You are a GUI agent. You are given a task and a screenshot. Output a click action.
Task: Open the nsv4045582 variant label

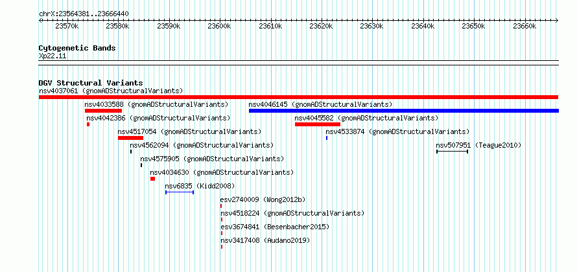pyautogui.click(x=366, y=118)
